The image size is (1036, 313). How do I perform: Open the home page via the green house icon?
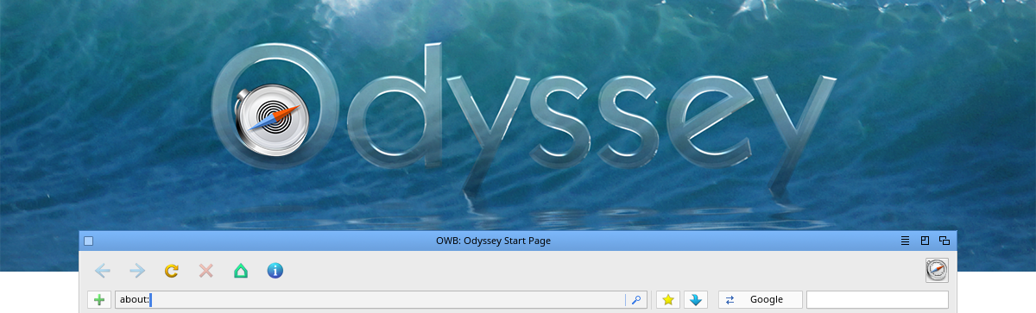click(241, 271)
